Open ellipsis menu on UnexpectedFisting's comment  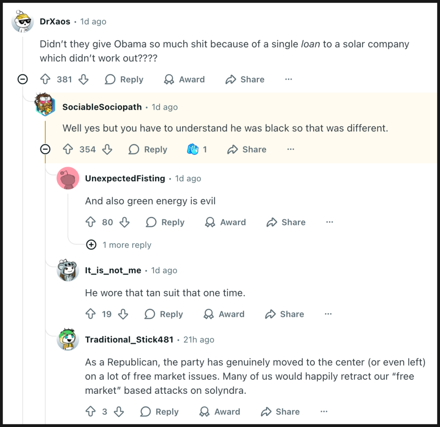[x=330, y=222]
